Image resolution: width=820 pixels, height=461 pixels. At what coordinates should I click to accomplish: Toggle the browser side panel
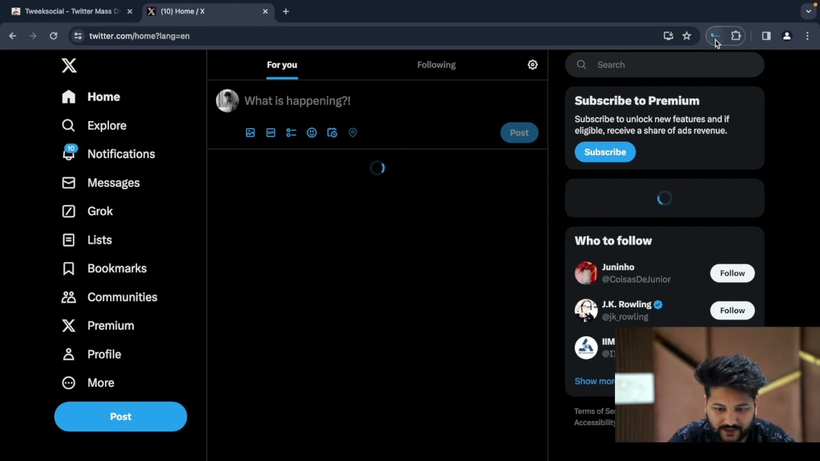(x=766, y=36)
